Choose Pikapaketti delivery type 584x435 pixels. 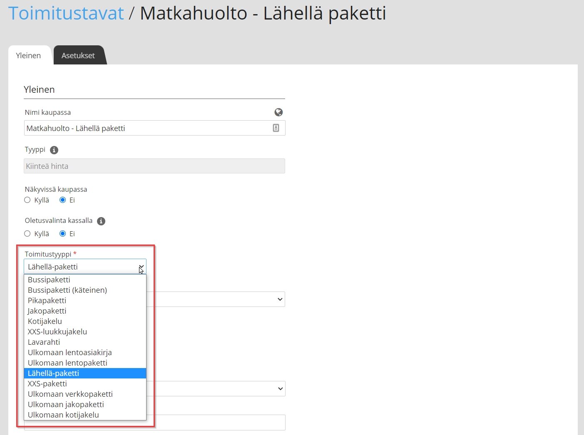pos(85,301)
